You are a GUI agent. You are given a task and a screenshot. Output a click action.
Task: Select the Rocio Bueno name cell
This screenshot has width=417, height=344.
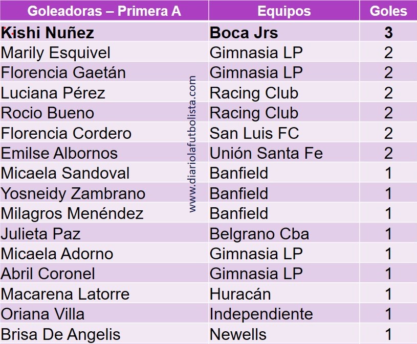point(48,113)
